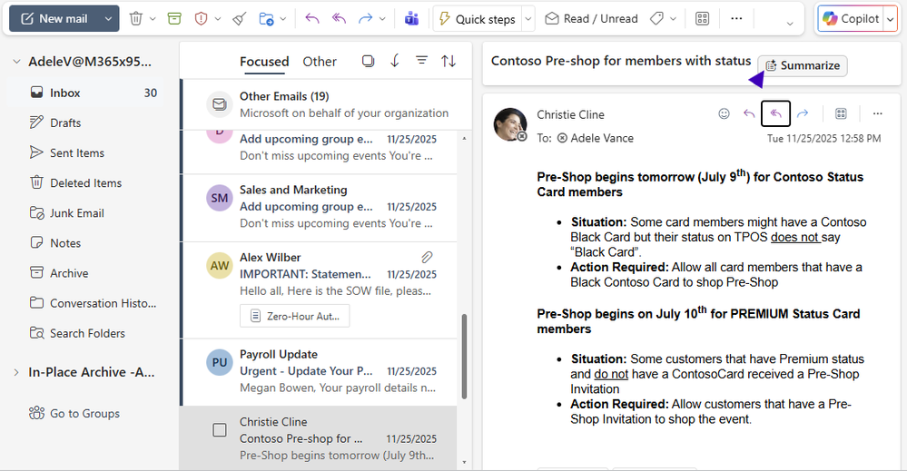Click Reply icon in message header
907x471 pixels.
tap(749, 113)
